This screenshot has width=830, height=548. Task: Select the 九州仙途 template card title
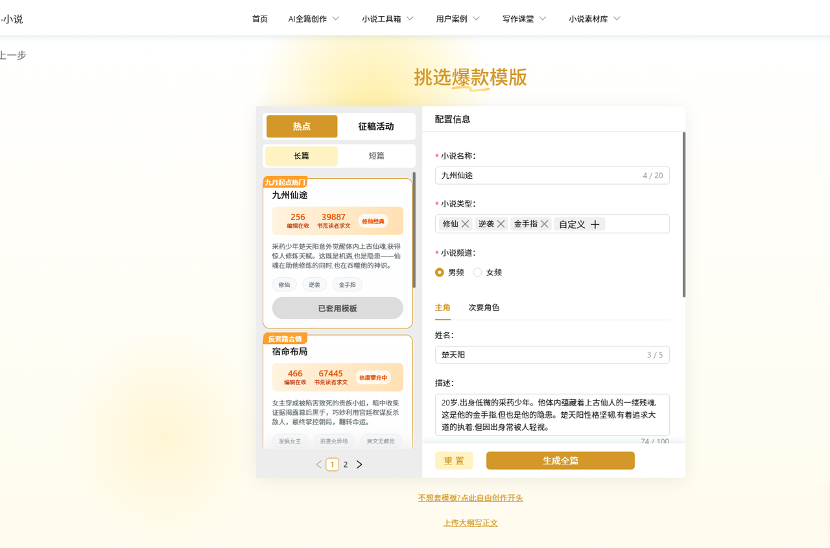290,195
